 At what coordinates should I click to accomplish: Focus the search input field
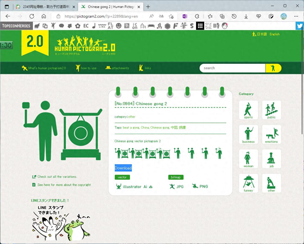(232, 68)
